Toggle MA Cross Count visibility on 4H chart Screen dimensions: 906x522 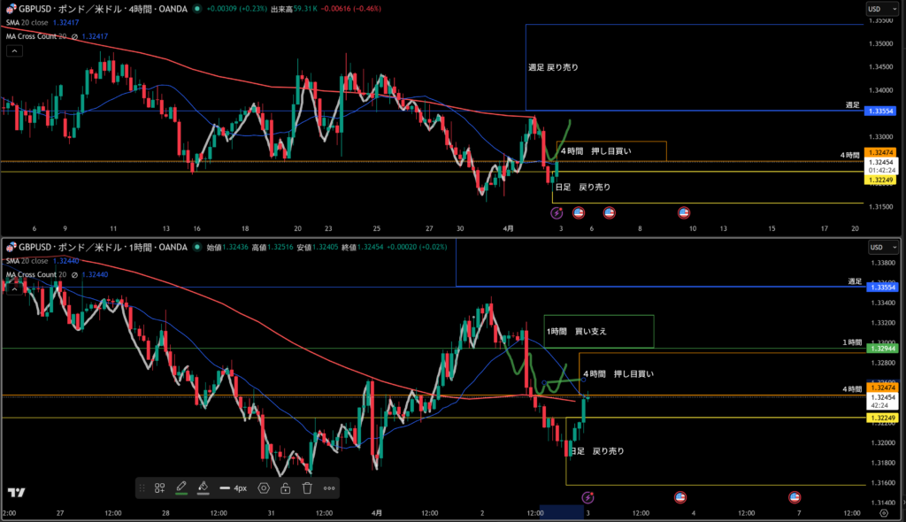tap(75, 36)
